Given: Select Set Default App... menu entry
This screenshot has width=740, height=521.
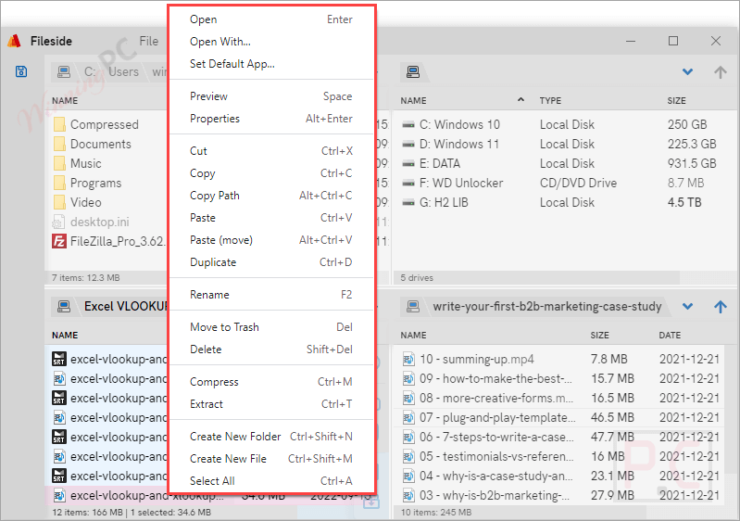Looking at the screenshot, I should 271,64.
